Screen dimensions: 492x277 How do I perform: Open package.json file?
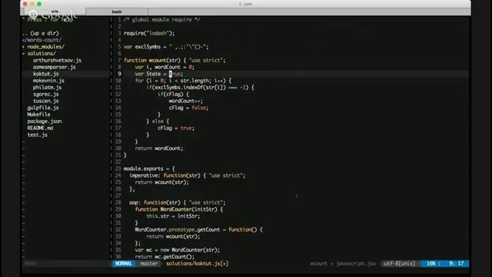45,122
